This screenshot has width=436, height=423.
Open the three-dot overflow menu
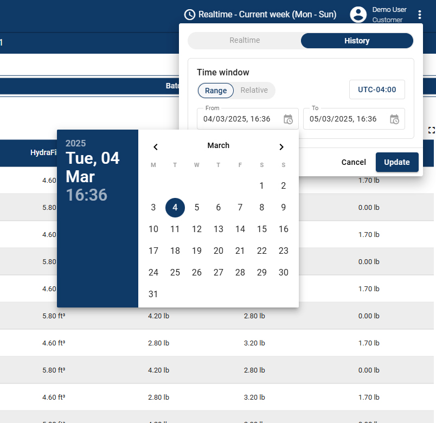(420, 15)
